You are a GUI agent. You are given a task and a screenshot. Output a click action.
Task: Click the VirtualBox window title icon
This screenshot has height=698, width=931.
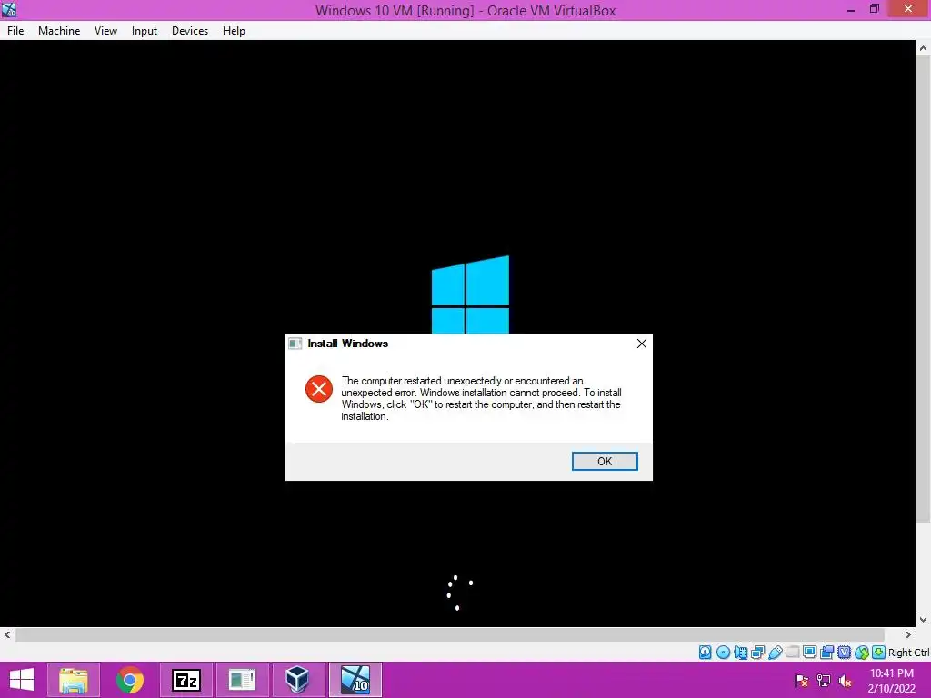9,10
